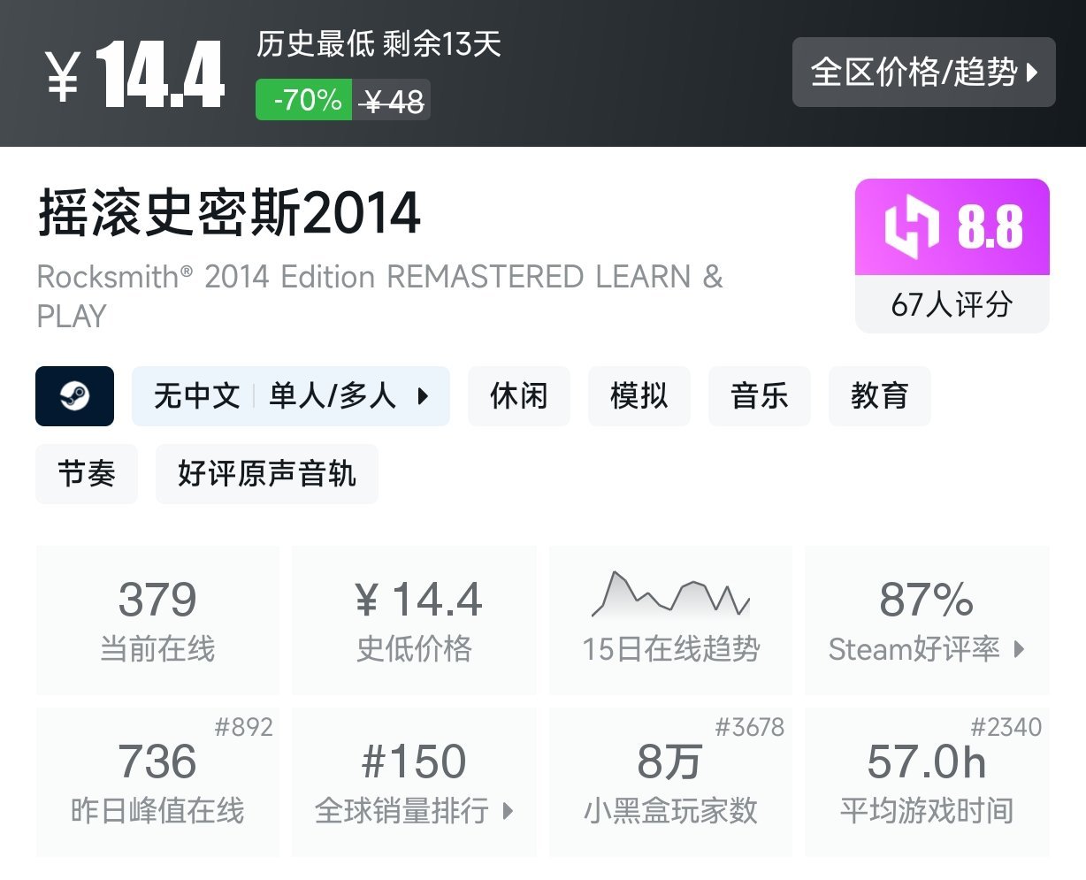1086x880 pixels.
Task: Click the #2340 rank label
Action: coord(1006,727)
